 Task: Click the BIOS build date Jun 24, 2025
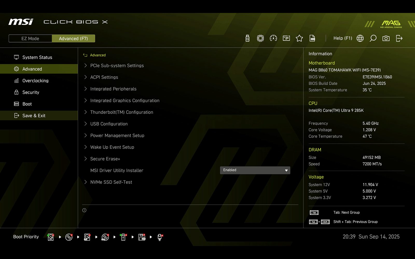click(x=374, y=83)
